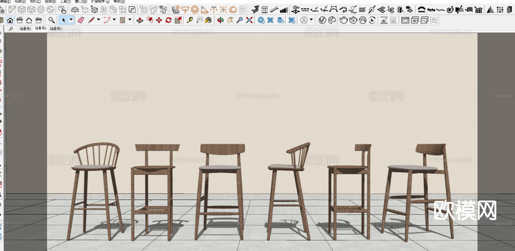Click the scene search magnifier icon

pos(11,29)
